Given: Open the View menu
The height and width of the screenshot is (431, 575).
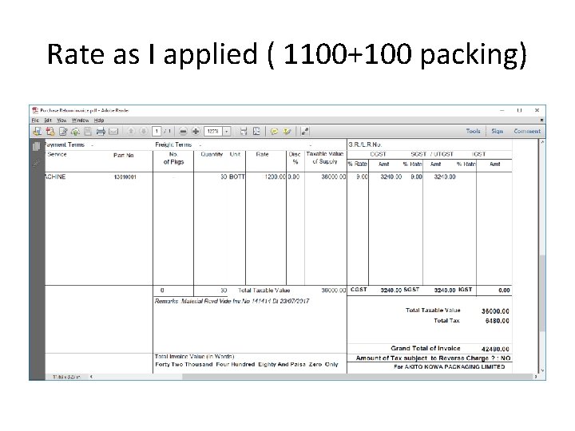Looking at the screenshot, I should (x=61, y=121).
